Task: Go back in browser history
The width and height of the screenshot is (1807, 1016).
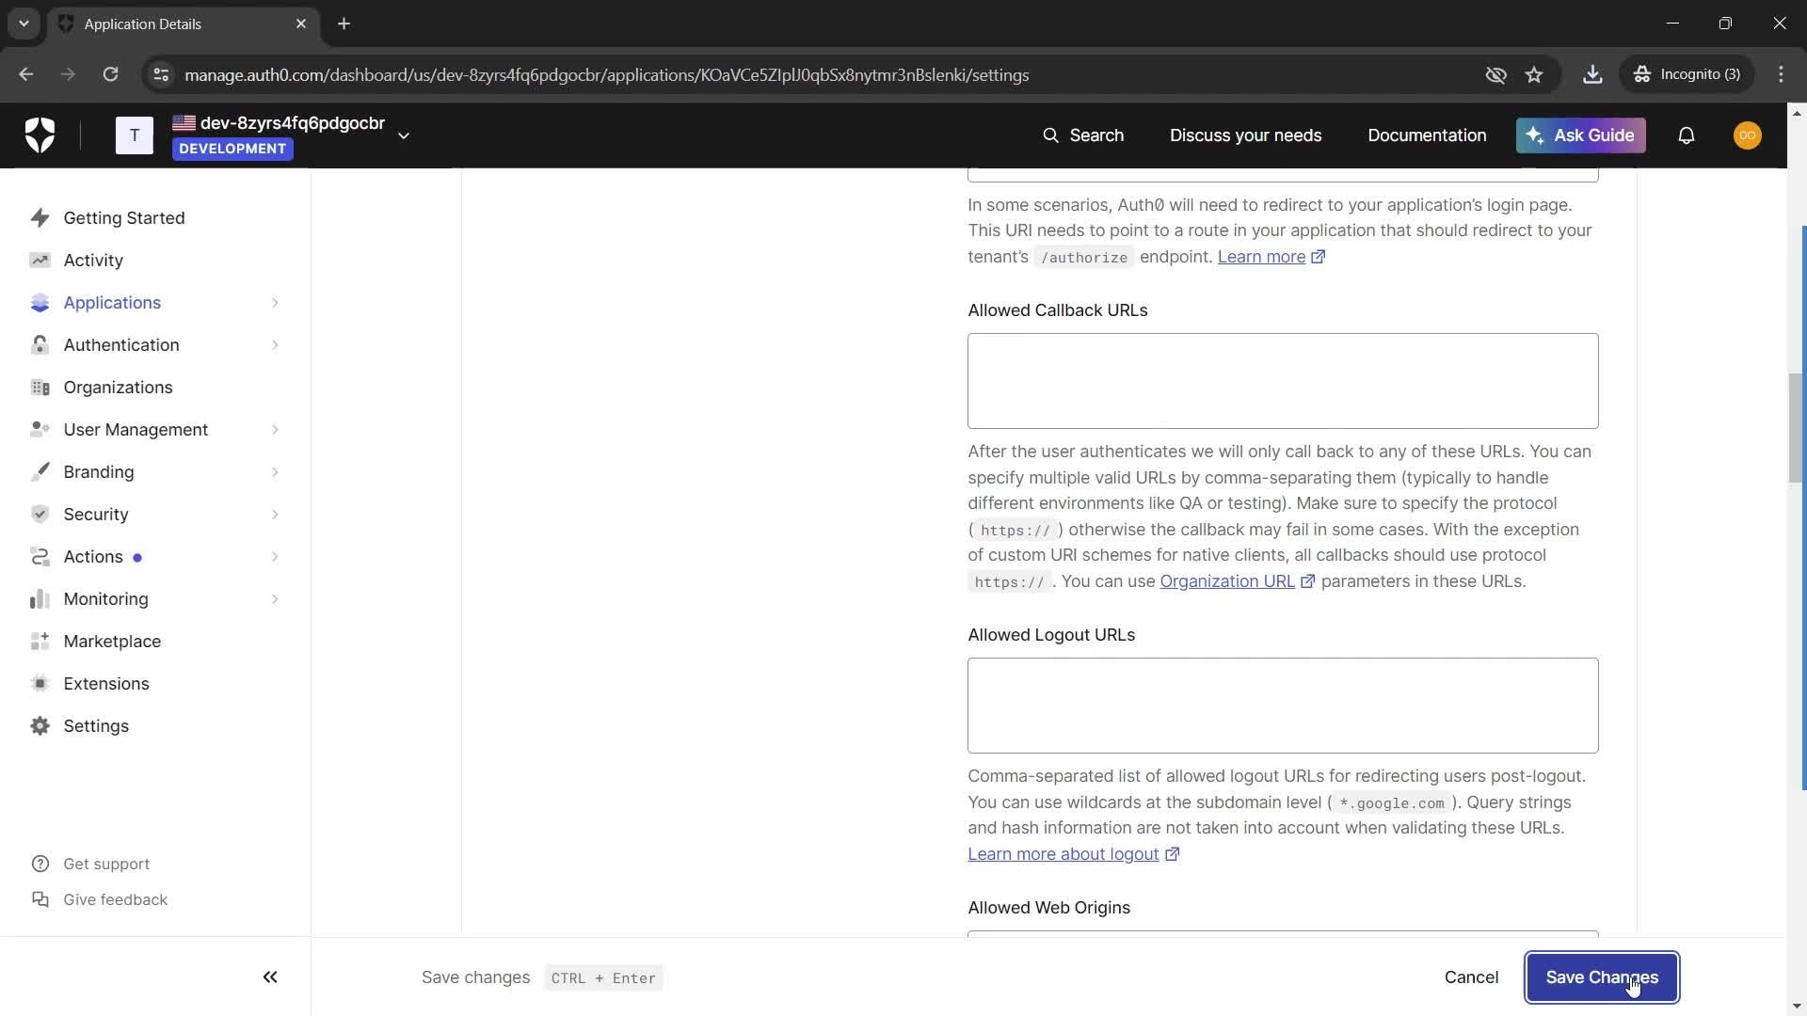Action: pyautogui.click(x=25, y=74)
